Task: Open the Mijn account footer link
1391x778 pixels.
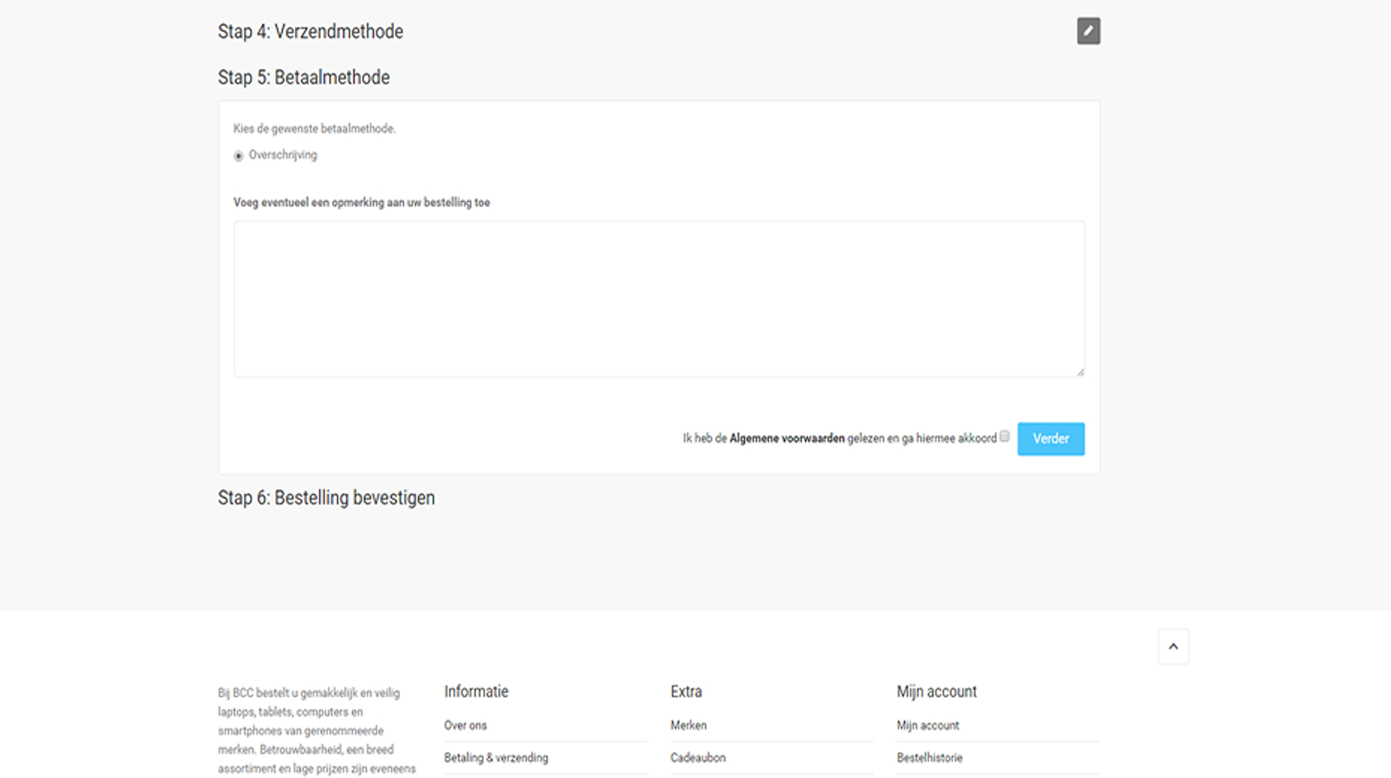Action: [927, 725]
